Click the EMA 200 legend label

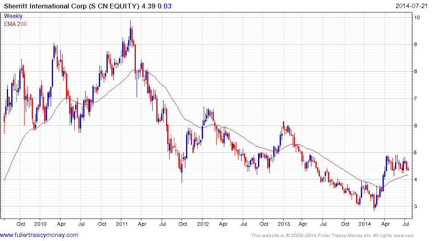click(x=15, y=24)
